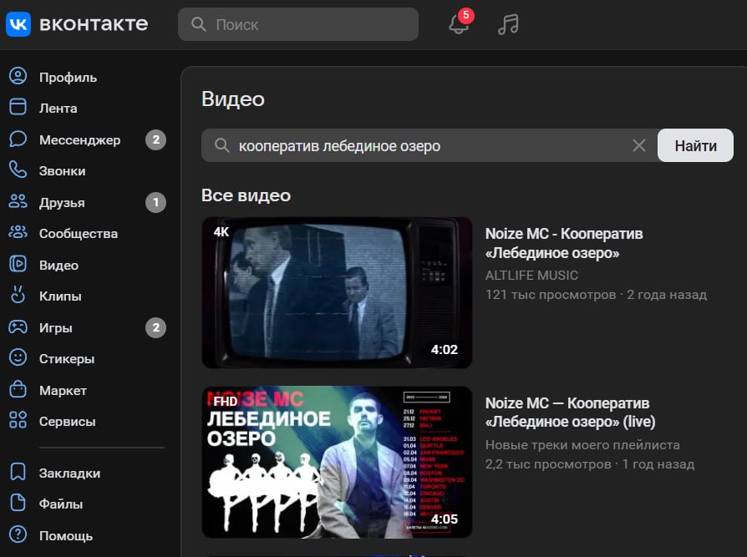This screenshot has width=747, height=557.
Task: Open Сервисы menu item
Action: coord(67,422)
